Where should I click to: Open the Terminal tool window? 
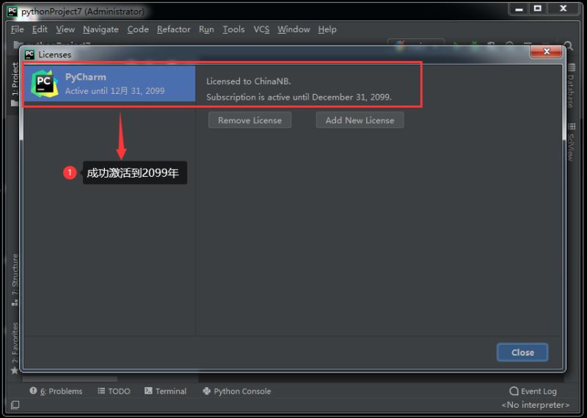[165, 391]
